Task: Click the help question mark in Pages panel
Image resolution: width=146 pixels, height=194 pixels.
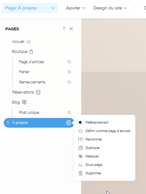Action: pyautogui.click(x=64, y=29)
